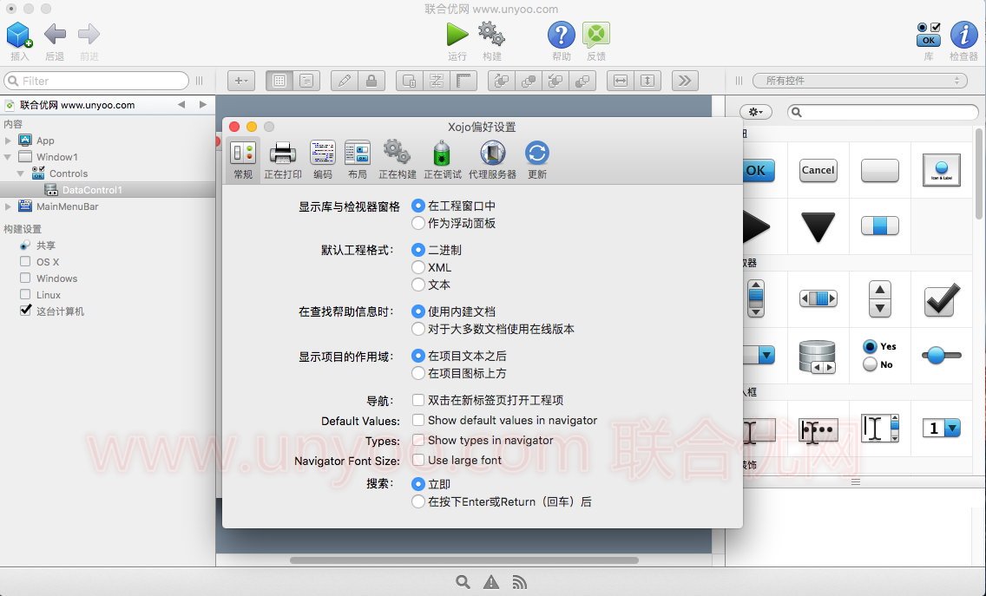Open Help (帮助) question mark icon
Viewport: 986px width, 596px height.
click(x=561, y=35)
